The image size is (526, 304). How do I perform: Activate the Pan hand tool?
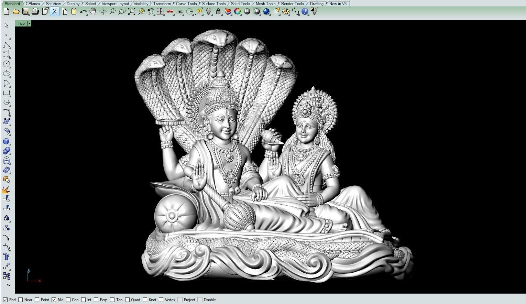(x=93, y=11)
